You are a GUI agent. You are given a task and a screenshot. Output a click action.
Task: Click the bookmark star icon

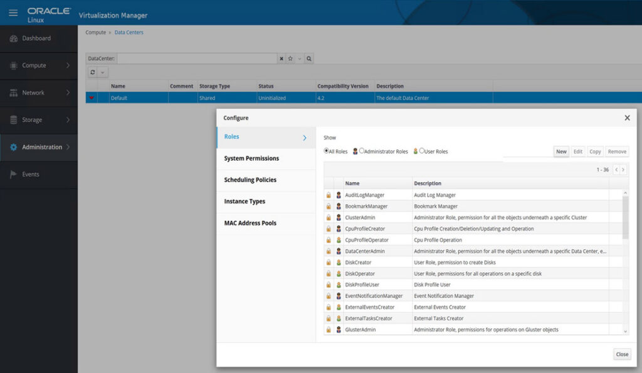coord(290,58)
